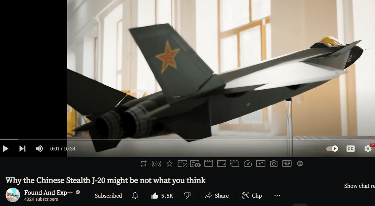Click the star bookmark icon

click(x=169, y=164)
